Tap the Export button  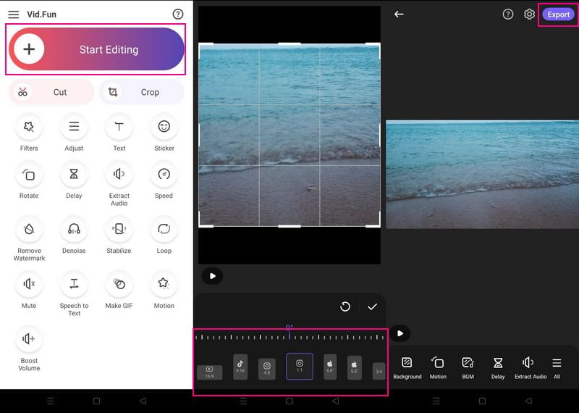[558, 14]
